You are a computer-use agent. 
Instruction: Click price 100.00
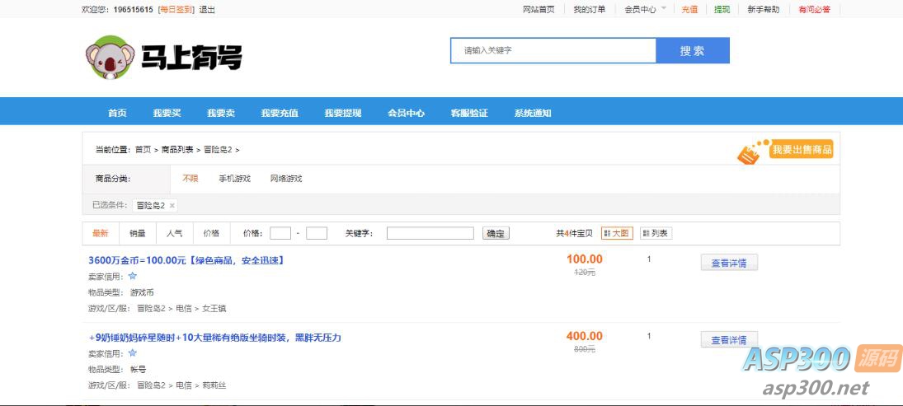click(x=585, y=259)
